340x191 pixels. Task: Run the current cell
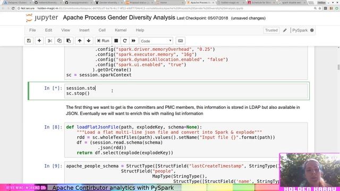(103, 41)
